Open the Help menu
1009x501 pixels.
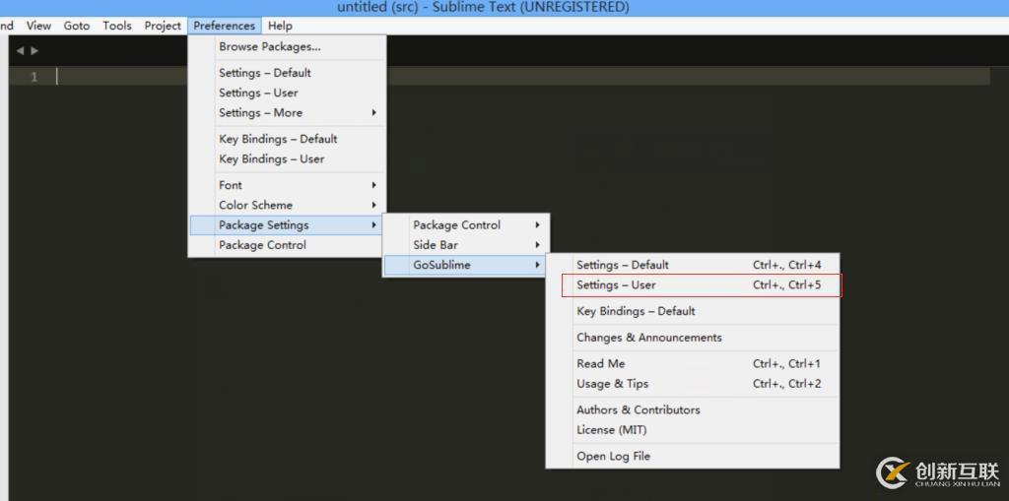pyautogui.click(x=280, y=26)
